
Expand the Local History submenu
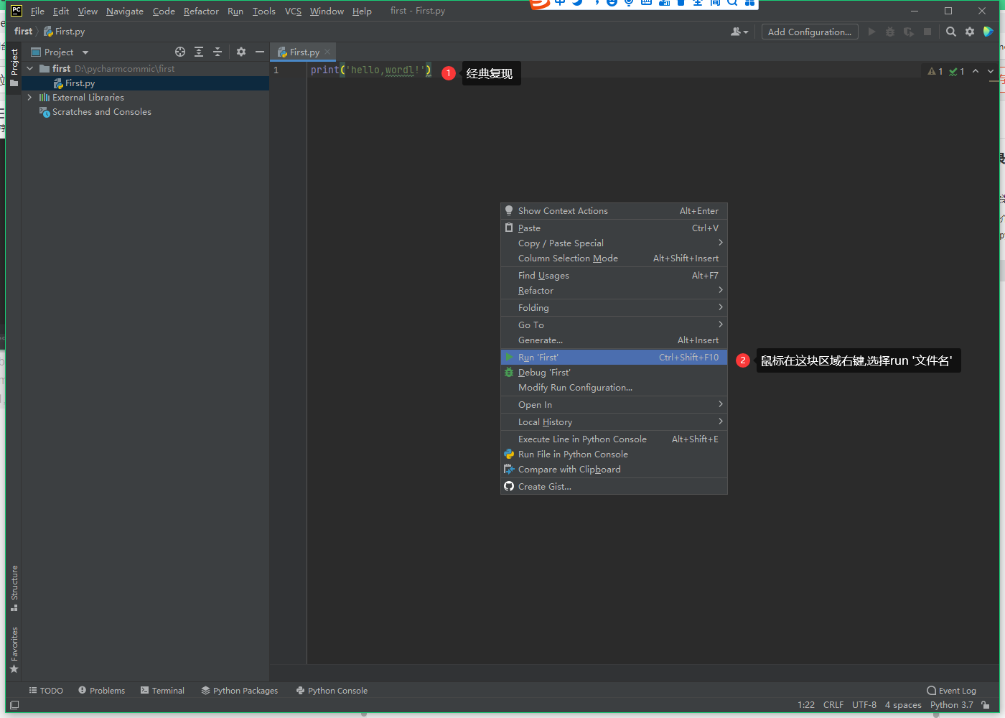pos(614,422)
